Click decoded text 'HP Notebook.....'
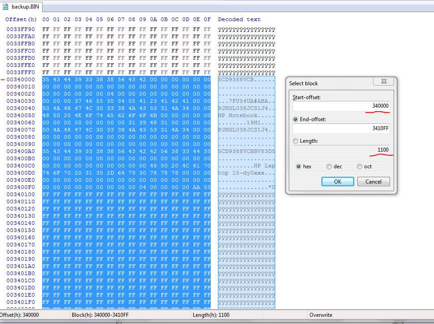Viewport: 434px width, 324px height. point(246,115)
